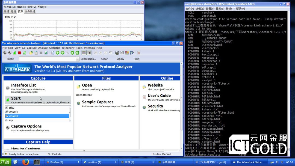Edit coloring rules toolbar icon
Screen dimensions: 295x166
click(x=127, y=53)
